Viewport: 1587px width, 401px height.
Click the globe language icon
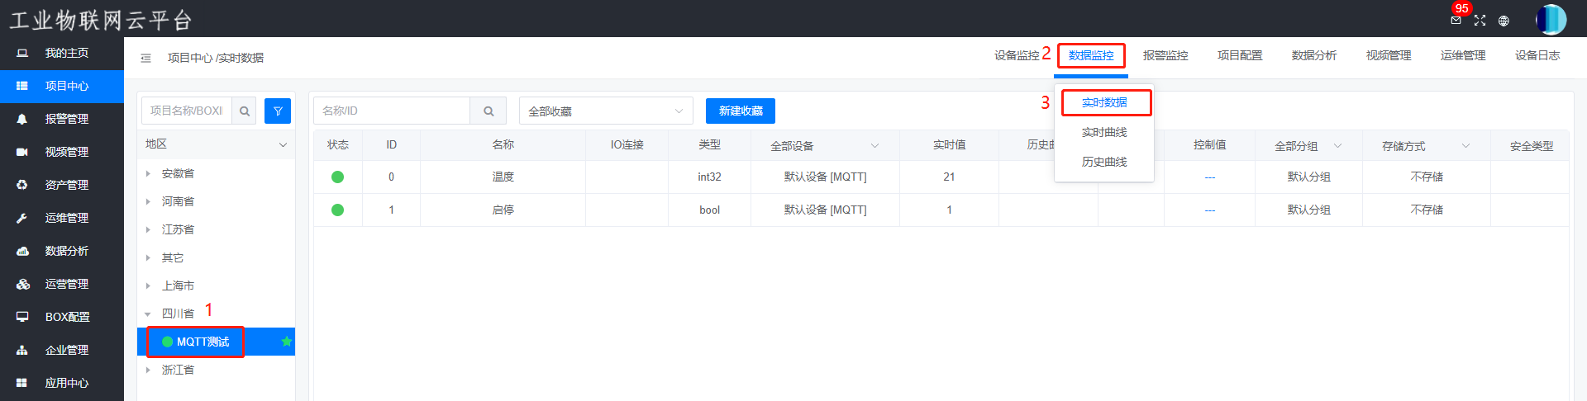point(1504,21)
